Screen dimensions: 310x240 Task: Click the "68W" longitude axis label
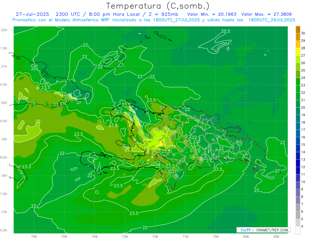pos(276,236)
